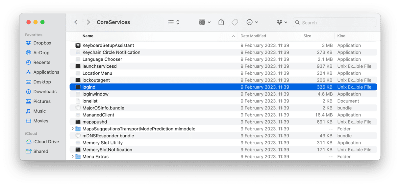
Task: Open the Shared sidebar item
Action: tap(37, 151)
